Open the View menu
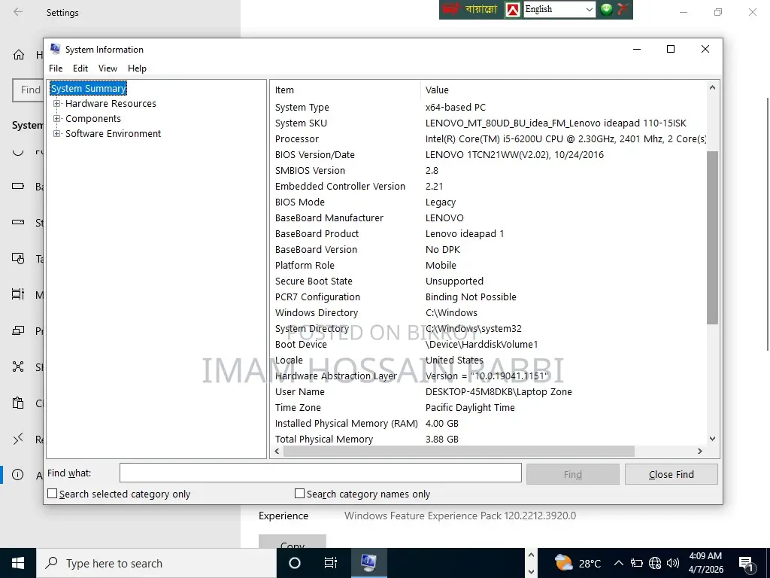770x578 pixels. click(x=108, y=68)
